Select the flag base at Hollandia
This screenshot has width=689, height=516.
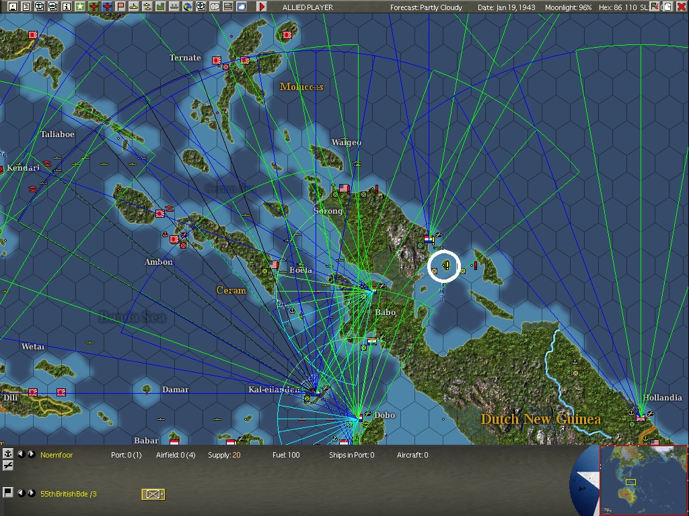point(641,417)
